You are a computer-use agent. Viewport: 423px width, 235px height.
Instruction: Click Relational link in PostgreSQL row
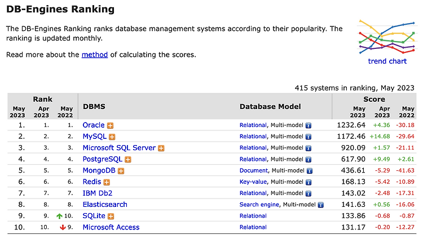pos(253,159)
